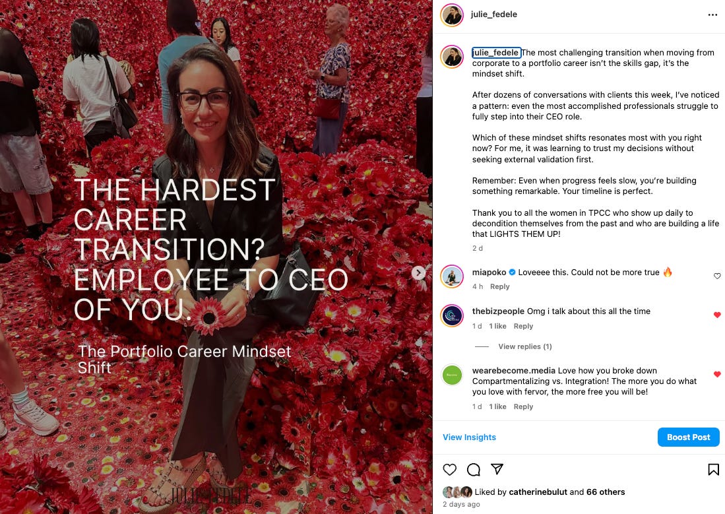Screen dimensions: 725x514
Task: Go to next carousel image arrow
Action: 418,273
